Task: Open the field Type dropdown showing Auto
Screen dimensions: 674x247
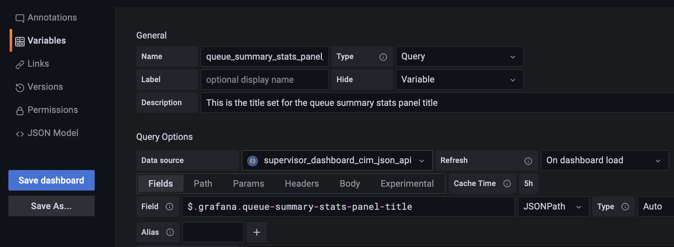Action: click(656, 207)
